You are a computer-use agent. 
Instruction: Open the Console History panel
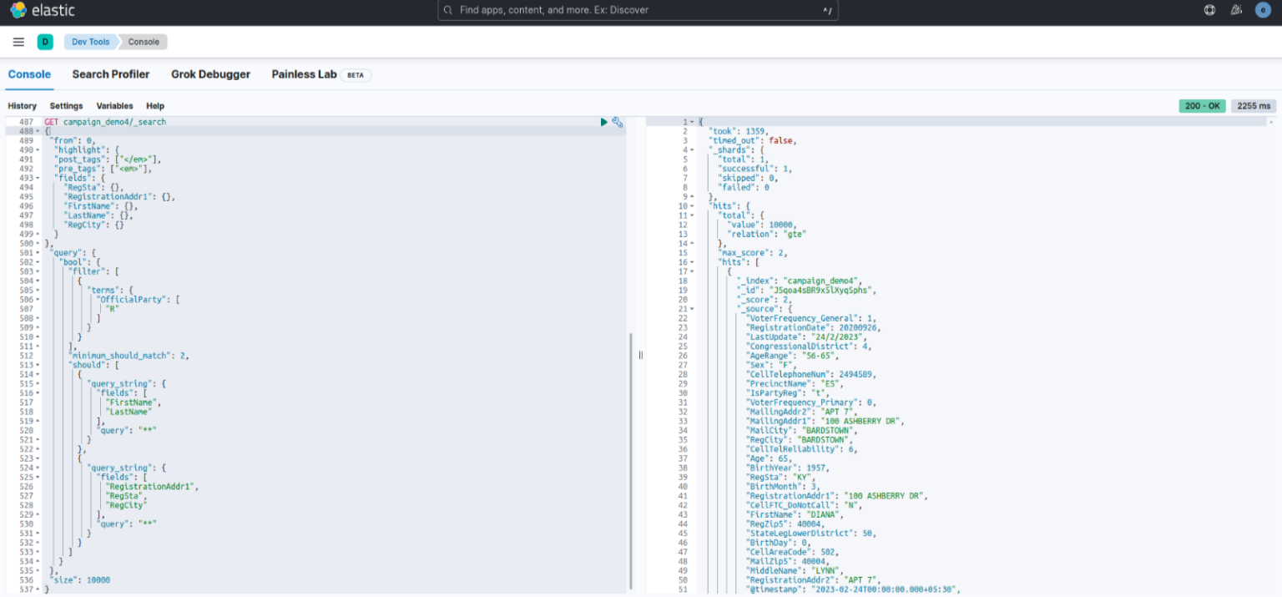(22, 106)
